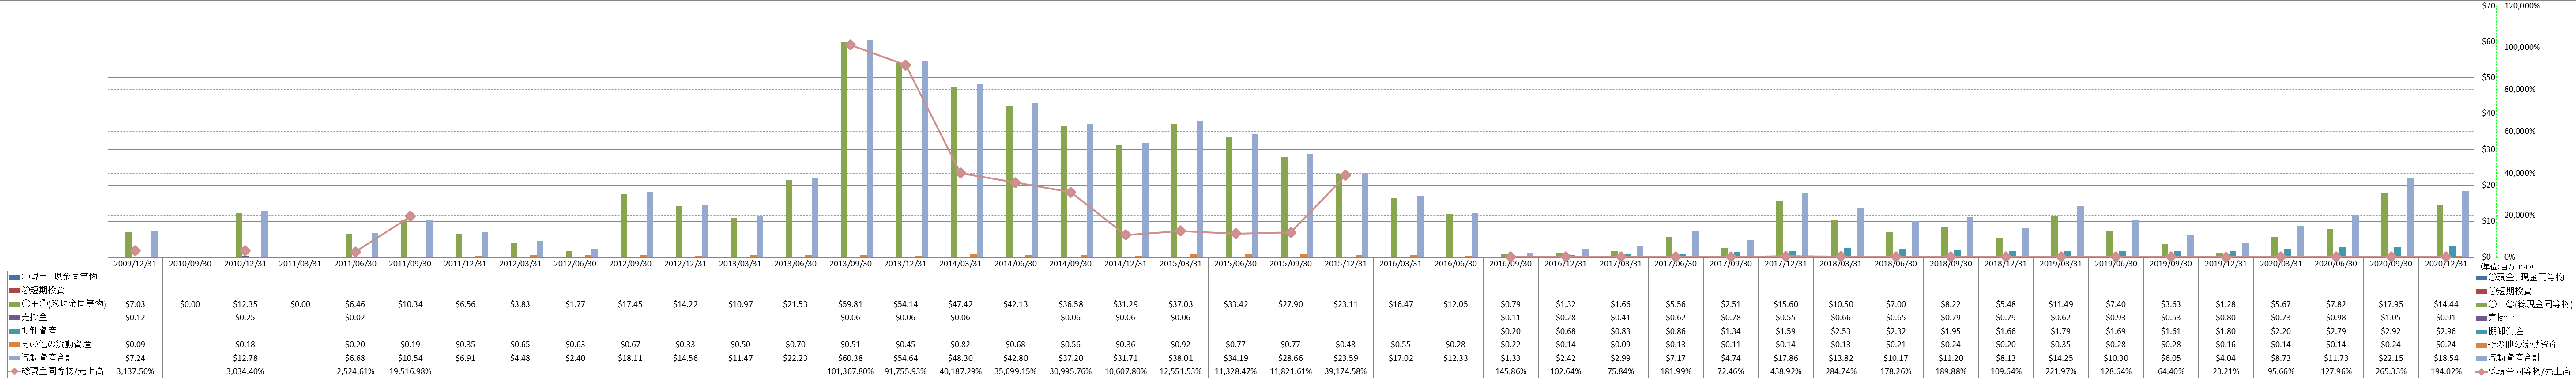2576x379 pixels.
Task: Click ②短期投資 row label beside 2009/12/31 column
Action: point(36,291)
